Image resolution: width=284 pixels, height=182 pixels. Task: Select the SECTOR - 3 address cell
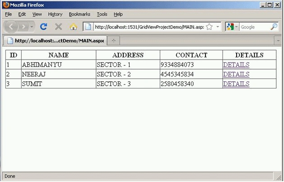click(x=128, y=84)
